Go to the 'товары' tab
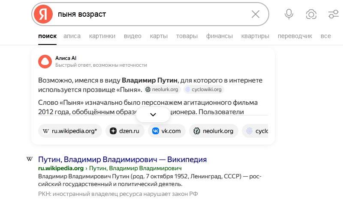Viewport: 343px width, 201px height. 187,36
